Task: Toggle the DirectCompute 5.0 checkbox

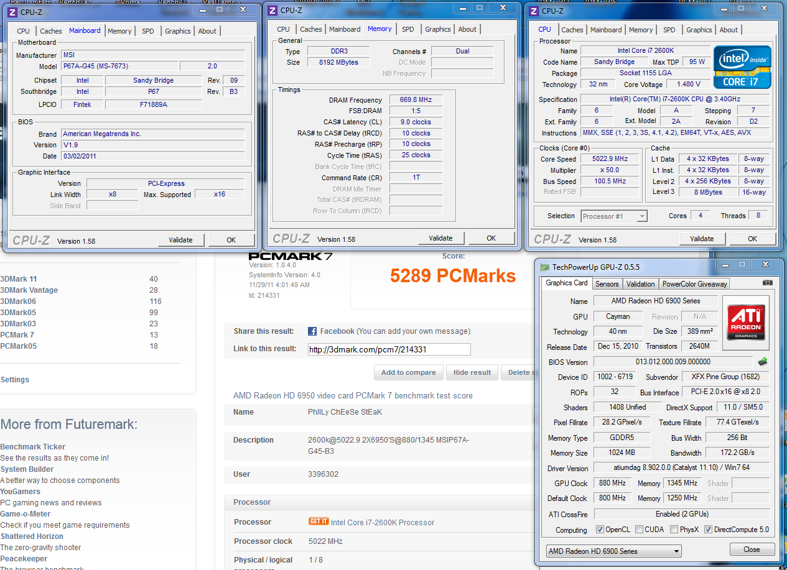Action: pos(707,530)
